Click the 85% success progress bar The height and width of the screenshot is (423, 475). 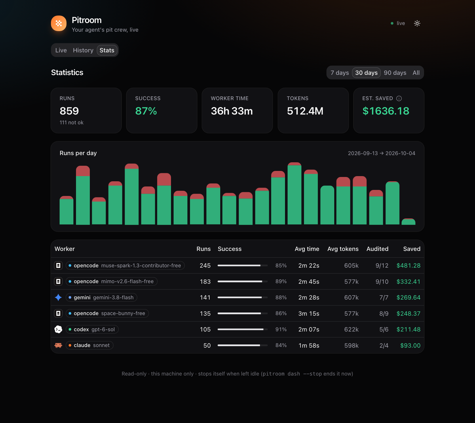(243, 265)
